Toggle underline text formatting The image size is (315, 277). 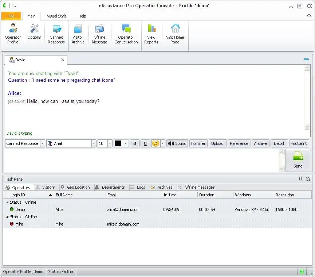tap(145, 143)
